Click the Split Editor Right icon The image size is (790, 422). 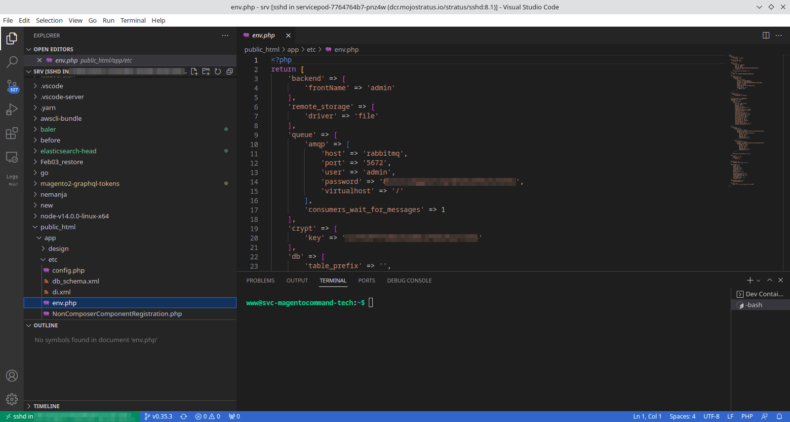766,35
